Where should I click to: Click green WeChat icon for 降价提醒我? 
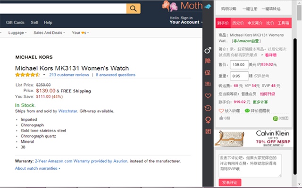[x=247, y=110]
